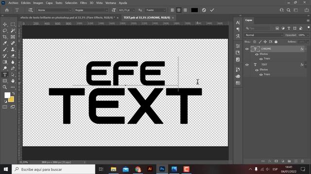Select the Brush tool
The height and width of the screenshot is (174, 311).
5,49
